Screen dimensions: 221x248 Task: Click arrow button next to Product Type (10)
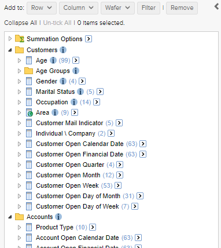pyautogui.click(x=93, y=227)
